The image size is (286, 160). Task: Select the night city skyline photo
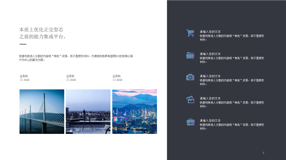134,111
